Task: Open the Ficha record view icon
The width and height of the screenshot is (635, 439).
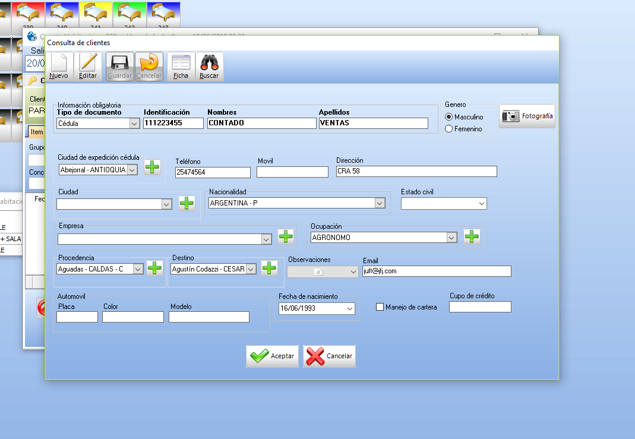Action: tap(181, 66)
